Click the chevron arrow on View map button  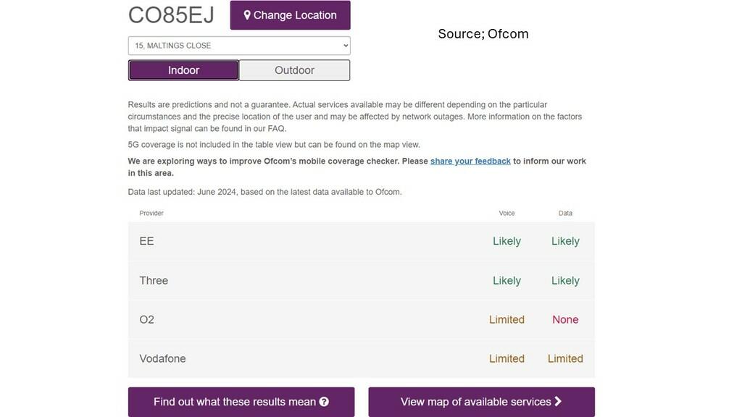(x=558, y=402)
